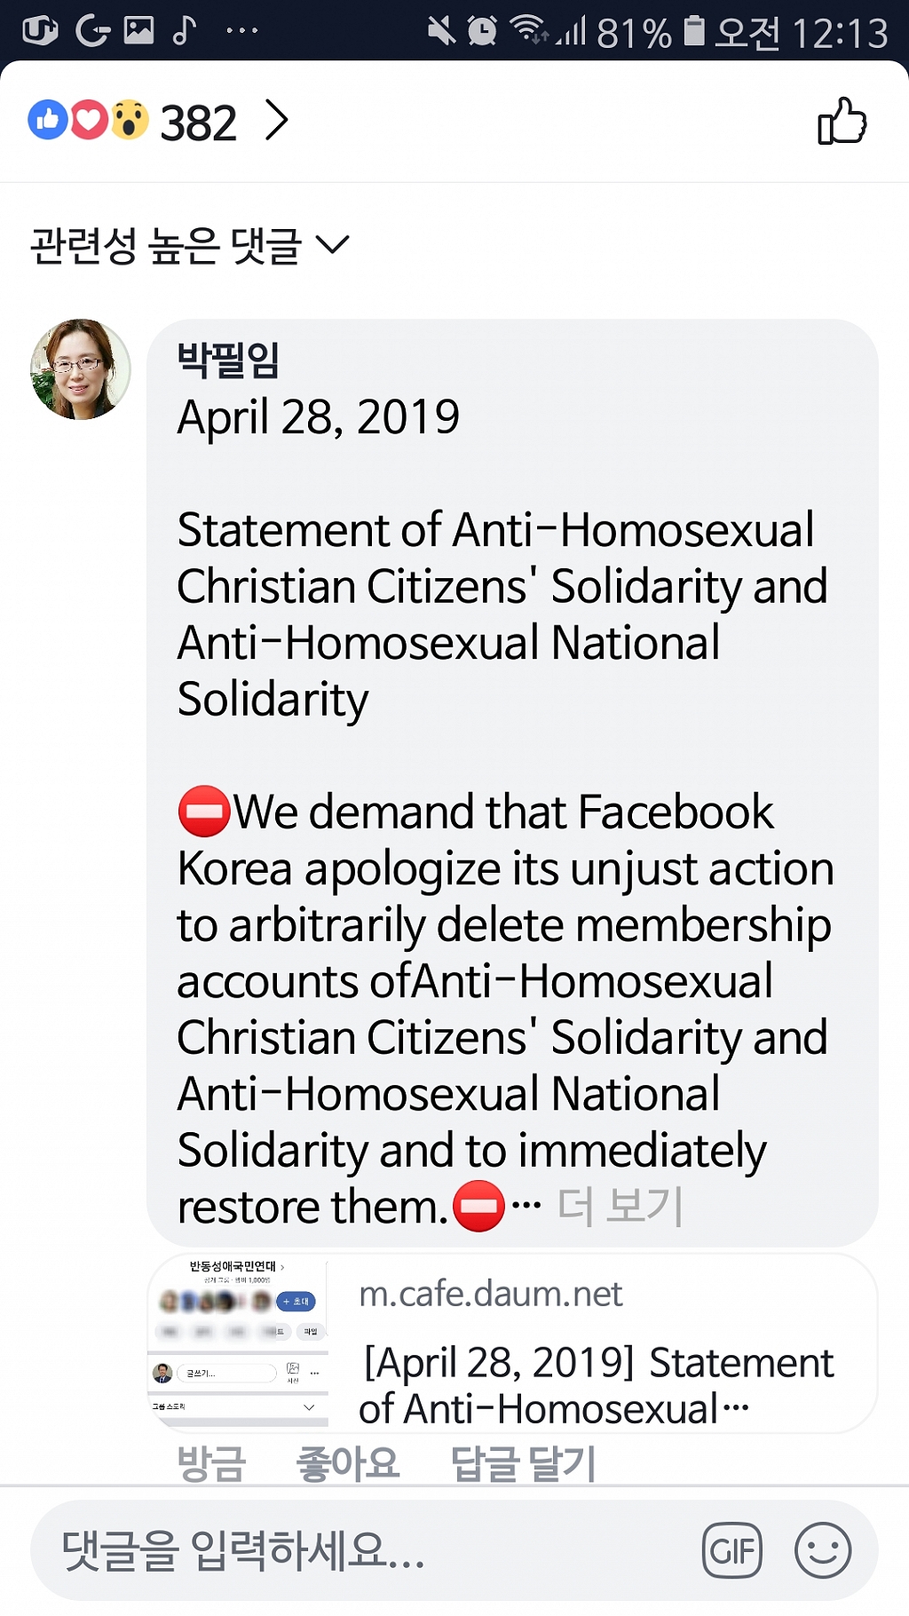
Task: Tap the link preview thumbnail image
Action: pyautogui.click(x=238, y=1343)
